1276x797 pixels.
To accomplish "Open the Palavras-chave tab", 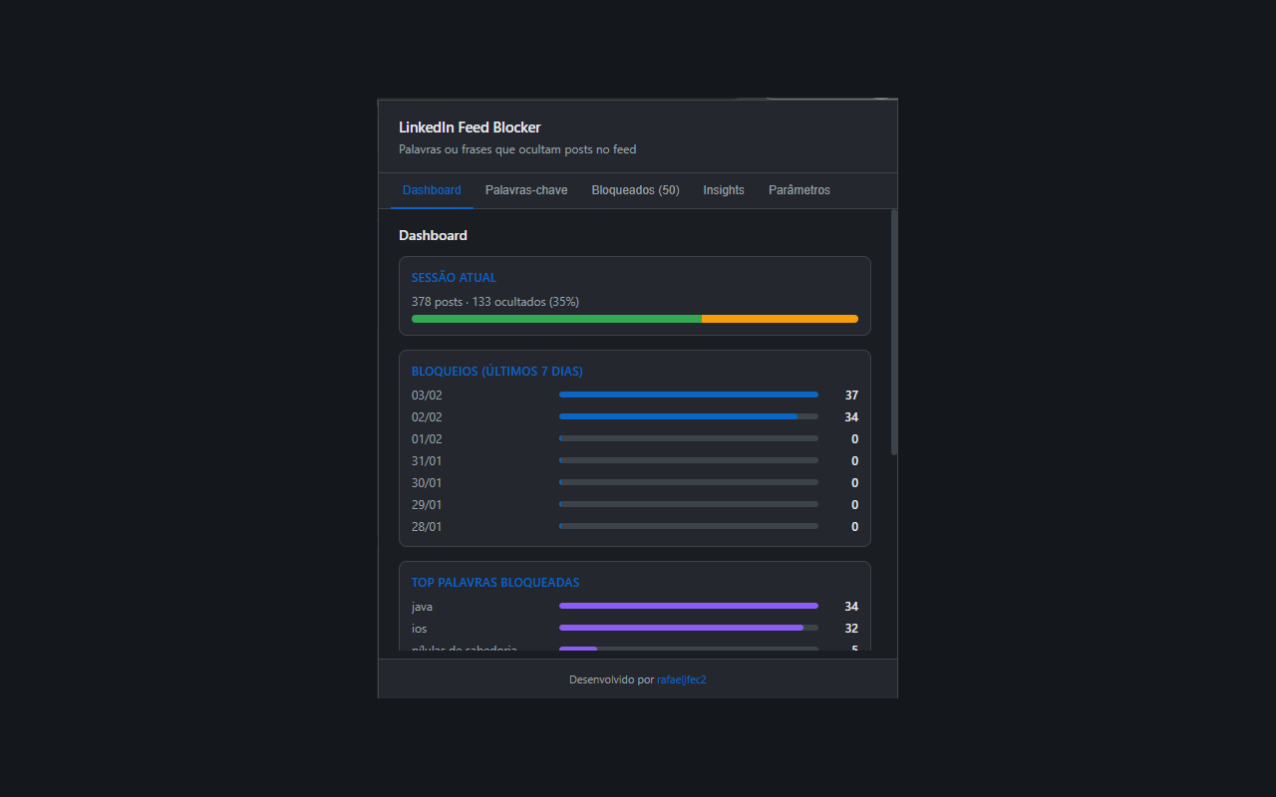I will (526, 190).
